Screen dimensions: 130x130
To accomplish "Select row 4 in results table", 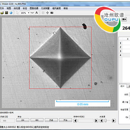I will pos(124,55).
